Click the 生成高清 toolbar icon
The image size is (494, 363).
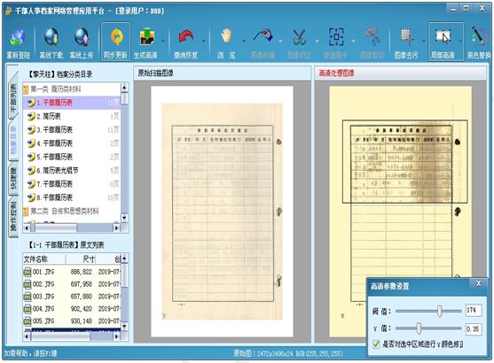(x=147, y=37)
